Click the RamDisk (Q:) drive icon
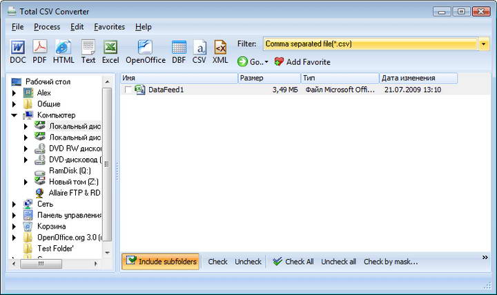 coord(40,171)
